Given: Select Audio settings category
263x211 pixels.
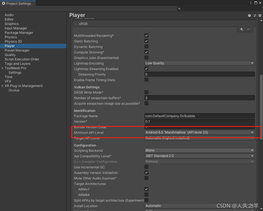Looking at the screenshot, I should tap(9, 15).
